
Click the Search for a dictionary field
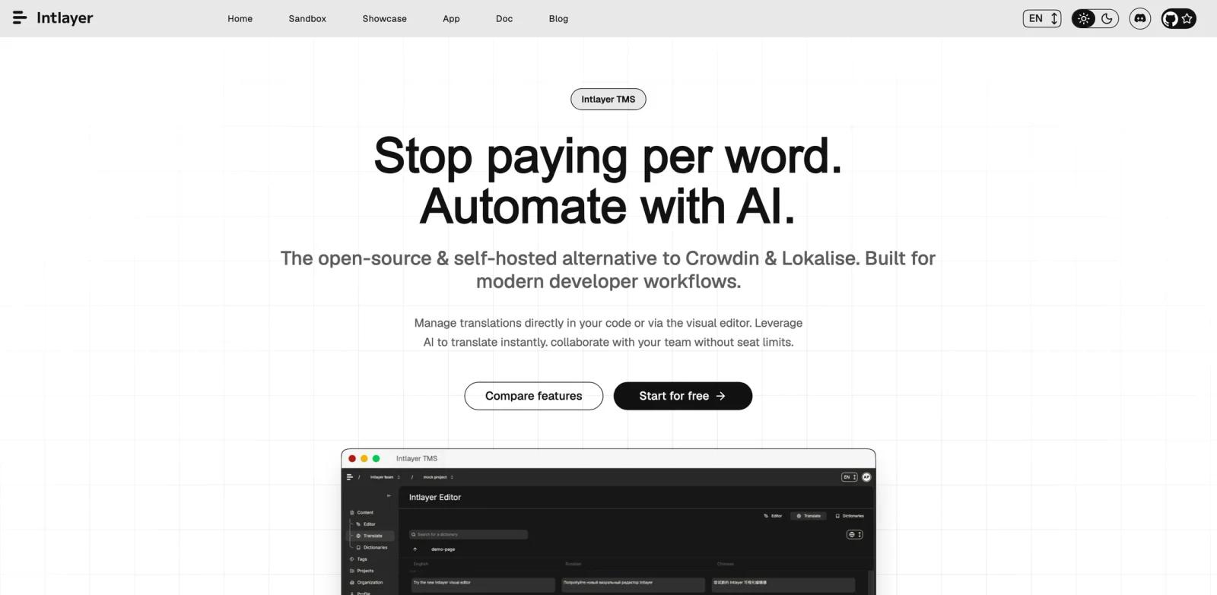pyautogui.click(x=469, y=534)
